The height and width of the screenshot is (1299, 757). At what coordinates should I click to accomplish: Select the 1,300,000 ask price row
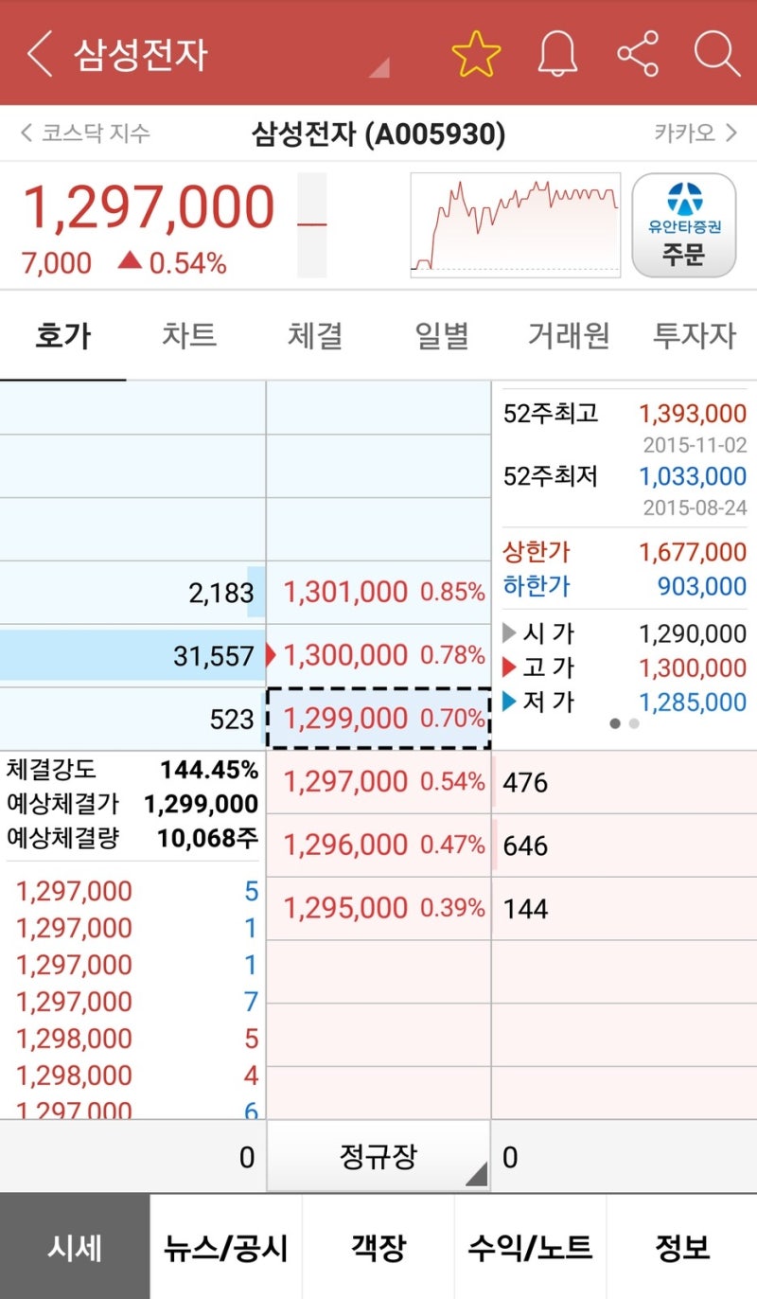point(378,655)
